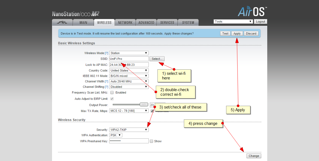The height and width of the screenshot is (161, 319).
Task: Open the Ubiquiti logo tab
Action: click(x=62, y=23)
